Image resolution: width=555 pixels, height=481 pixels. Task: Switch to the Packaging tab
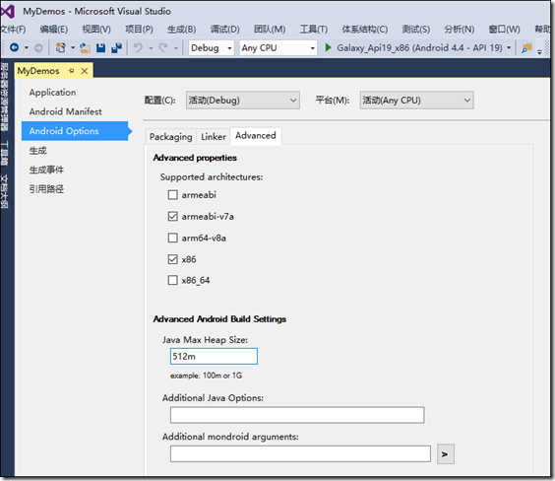point(170,137)
